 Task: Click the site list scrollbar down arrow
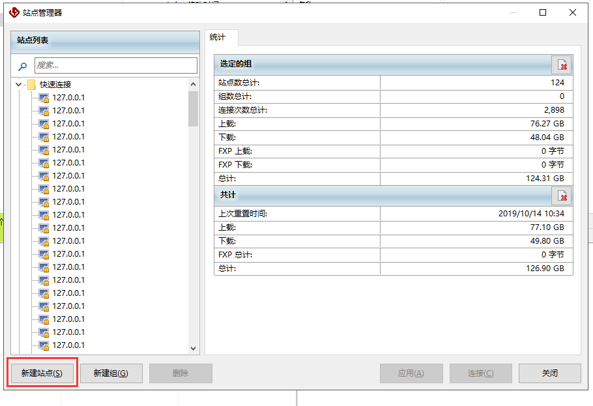pyautogui.click(x=193, y=349)
